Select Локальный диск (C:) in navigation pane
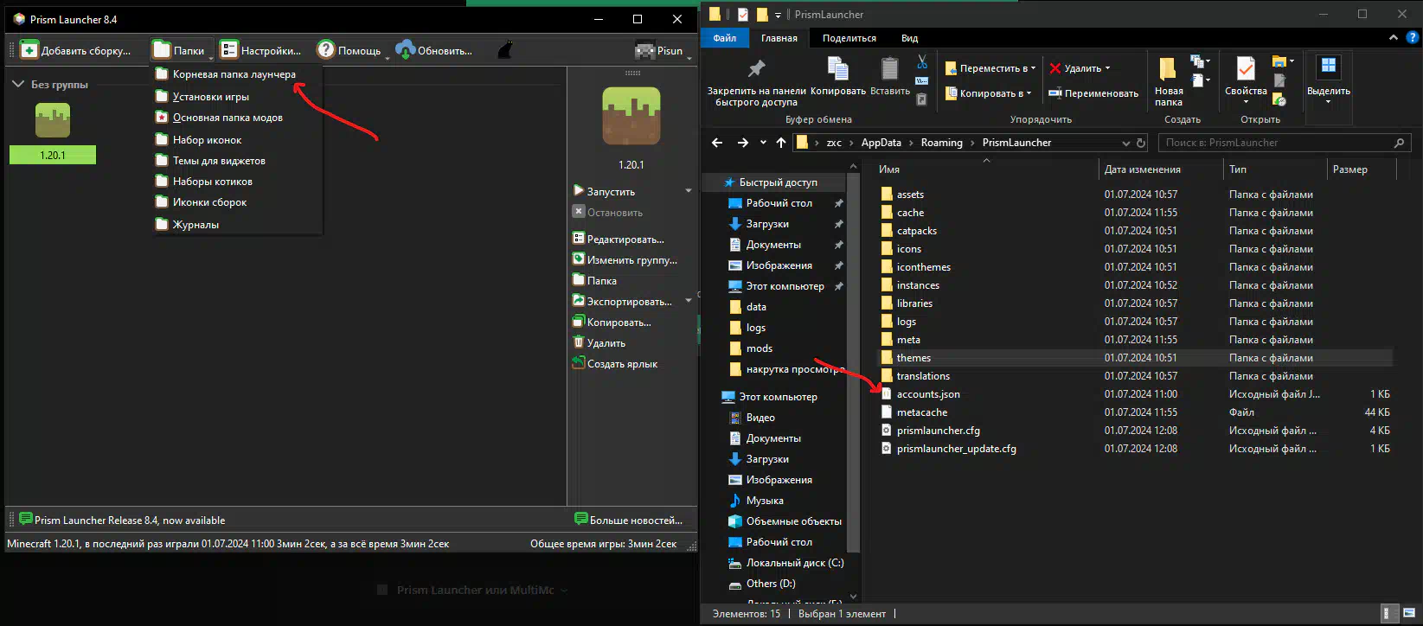This screenshot has width=1423, height=626. (x=795, y=563)
